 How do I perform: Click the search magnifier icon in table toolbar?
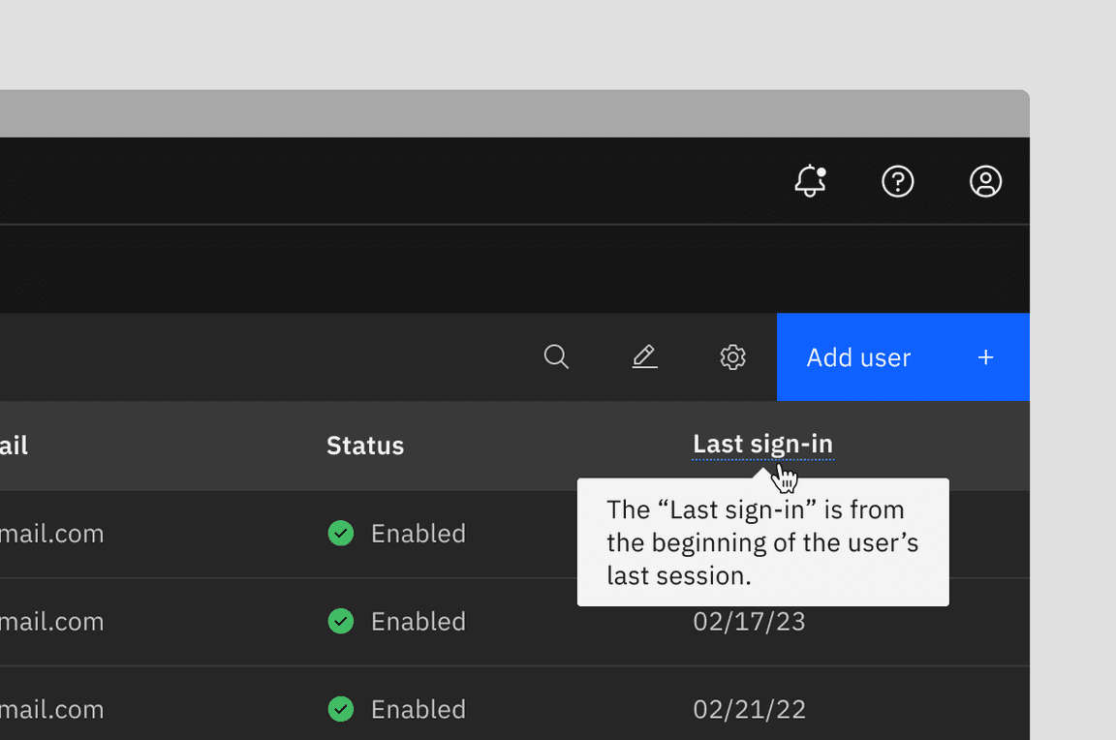[x=557, y=356]
